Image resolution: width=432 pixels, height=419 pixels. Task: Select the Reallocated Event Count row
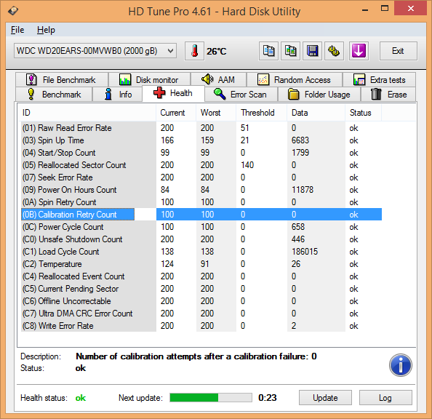click(x=201, y=276)
